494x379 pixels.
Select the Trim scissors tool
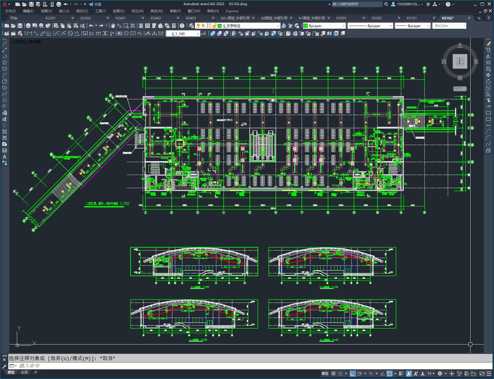[488, 100]
